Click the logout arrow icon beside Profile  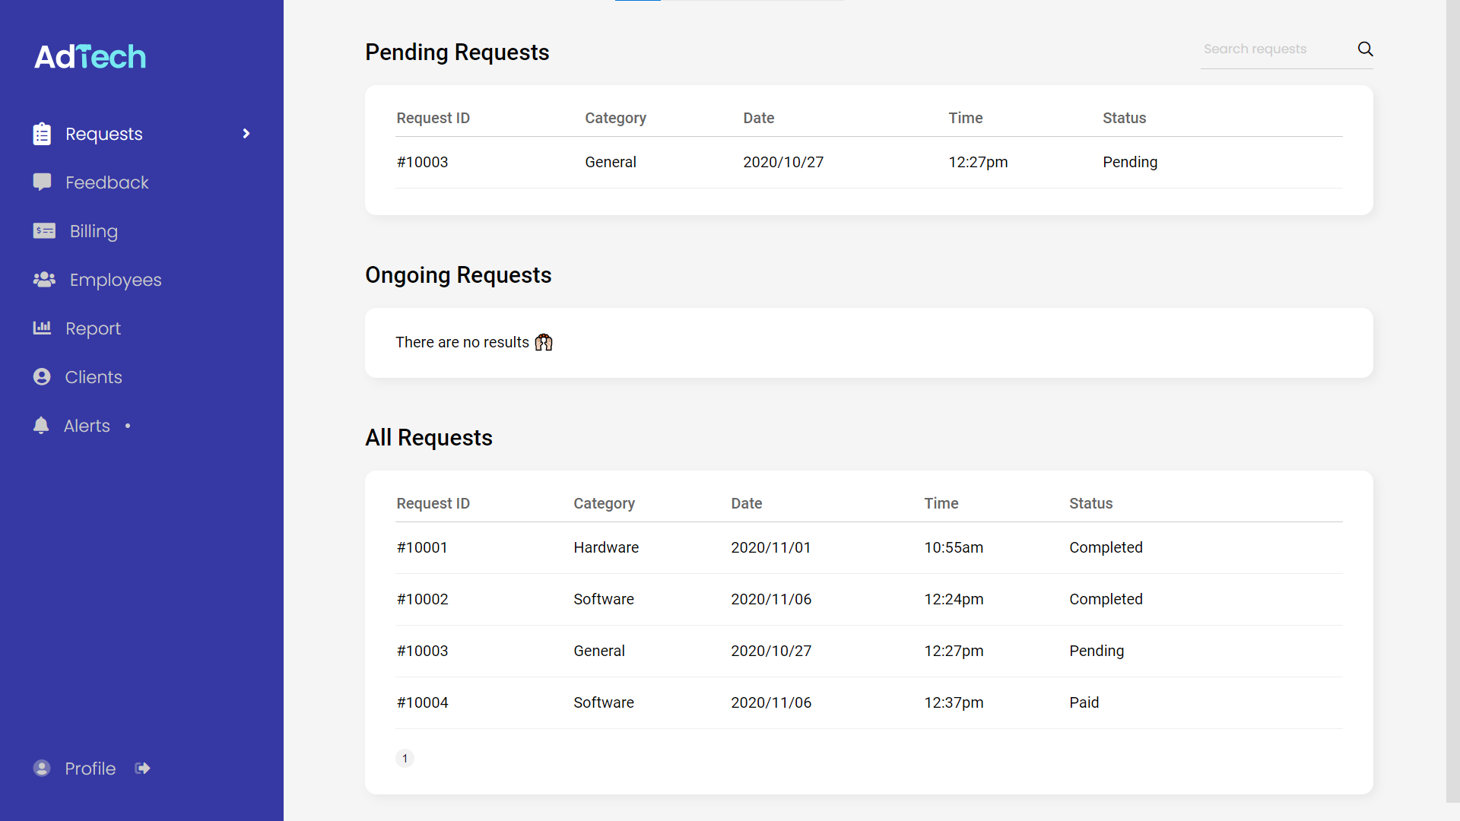143,769
